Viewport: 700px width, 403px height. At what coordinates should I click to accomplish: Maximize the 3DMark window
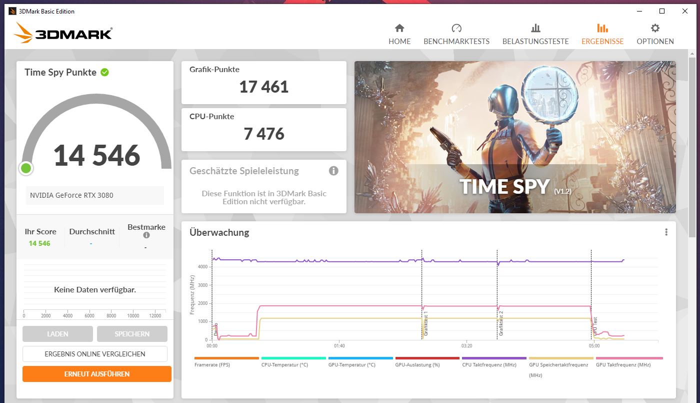pyautogui.click(x=662, y=11)
